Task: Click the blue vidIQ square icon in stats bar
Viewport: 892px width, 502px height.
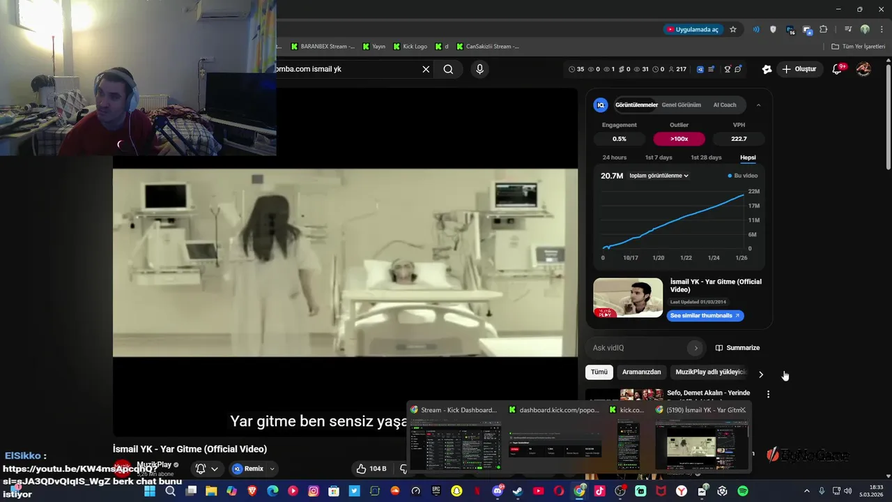Action: [700, 69]
